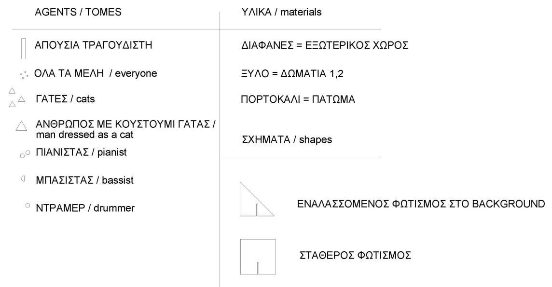Click the square steady lighting shape
The height and width of the screenshot is (287, 552).
258,257
